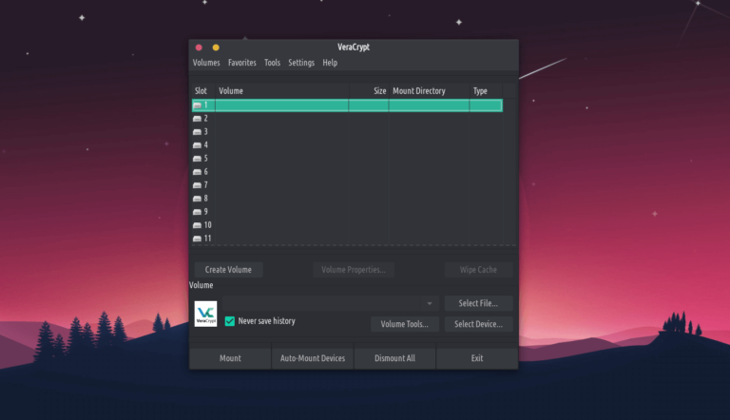Click the Select File button

point(478,303)
